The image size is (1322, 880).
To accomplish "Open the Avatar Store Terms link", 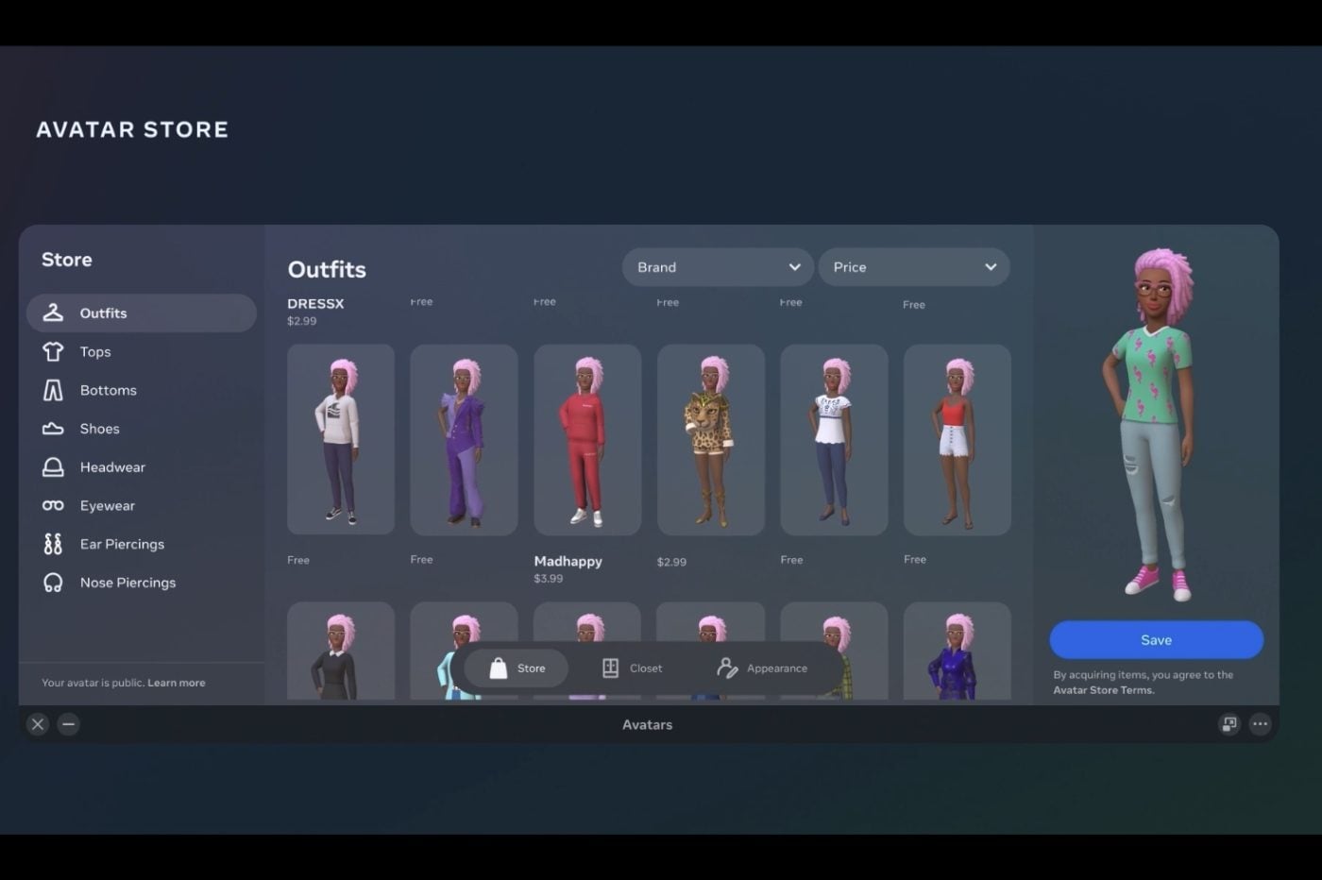I will [x=1103, y=690].
